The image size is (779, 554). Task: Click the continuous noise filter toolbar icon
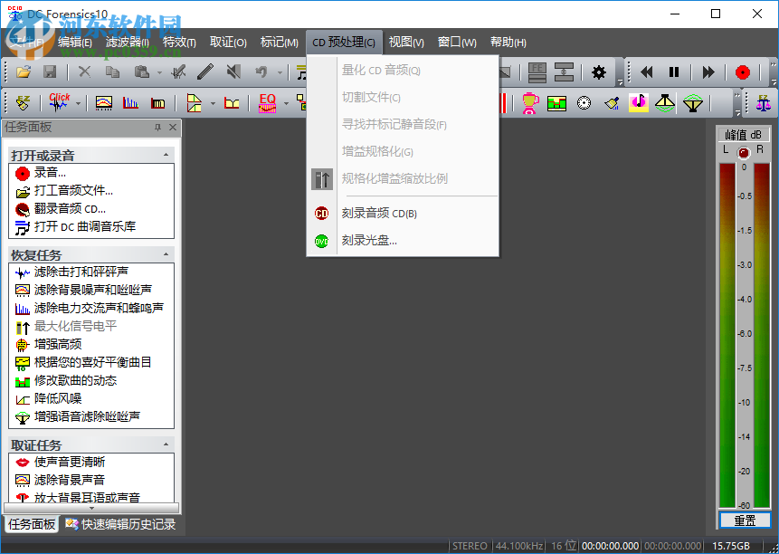click(104, 103)
